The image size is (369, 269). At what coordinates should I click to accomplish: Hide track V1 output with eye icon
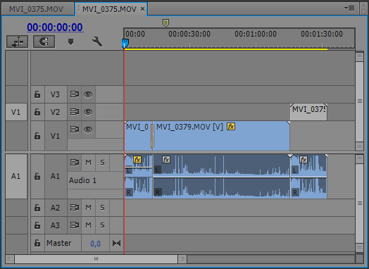point(88,130)
